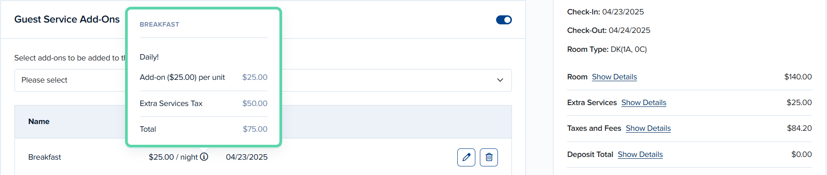Viewport: 827px width, 175px height.
Task: Click the Name column header
Action: pyautogui.click(x=39, y=121)
